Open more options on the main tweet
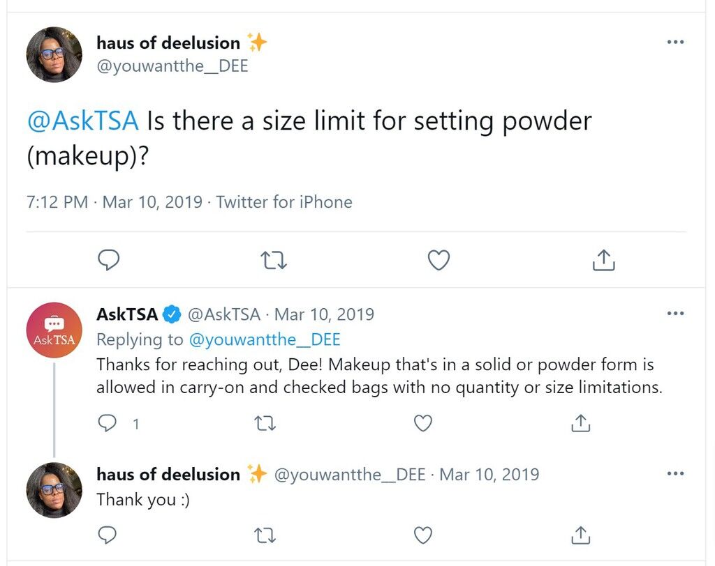 [x=675, y=42]
